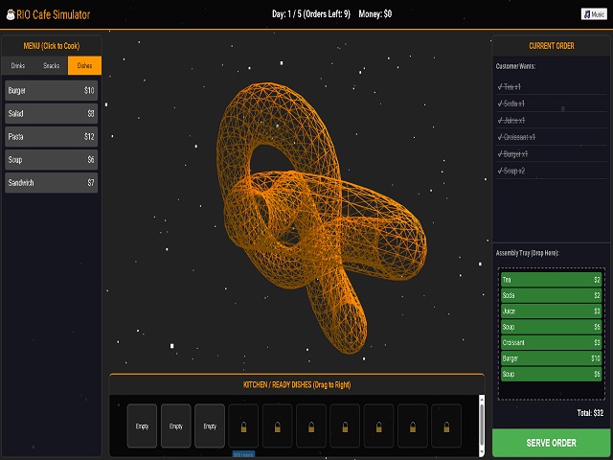Click the 'MENU (Click to Cook)' heading
613x460 pixels.
[52, 46]
